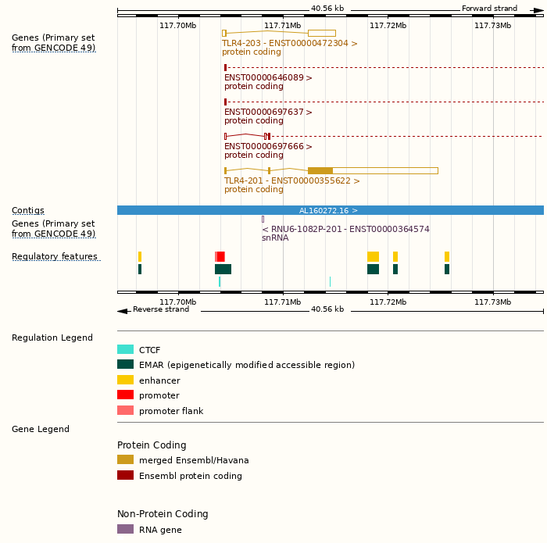Click the RNU6-1082P-201 snRNA gene label
The image size is (547, 543).
[345, 230]
